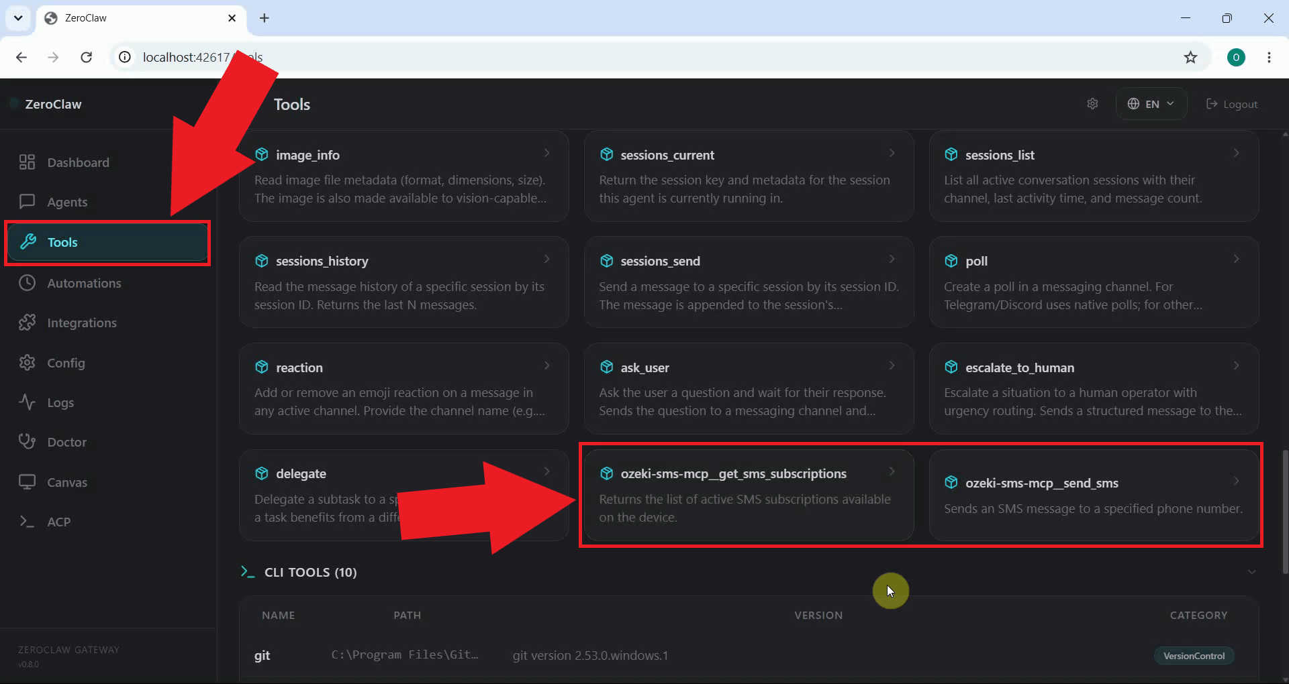Click the cube icon of sessions_history
Image resolution: width=1289 pixels, height=684 pixels.
tap(262, 261)
